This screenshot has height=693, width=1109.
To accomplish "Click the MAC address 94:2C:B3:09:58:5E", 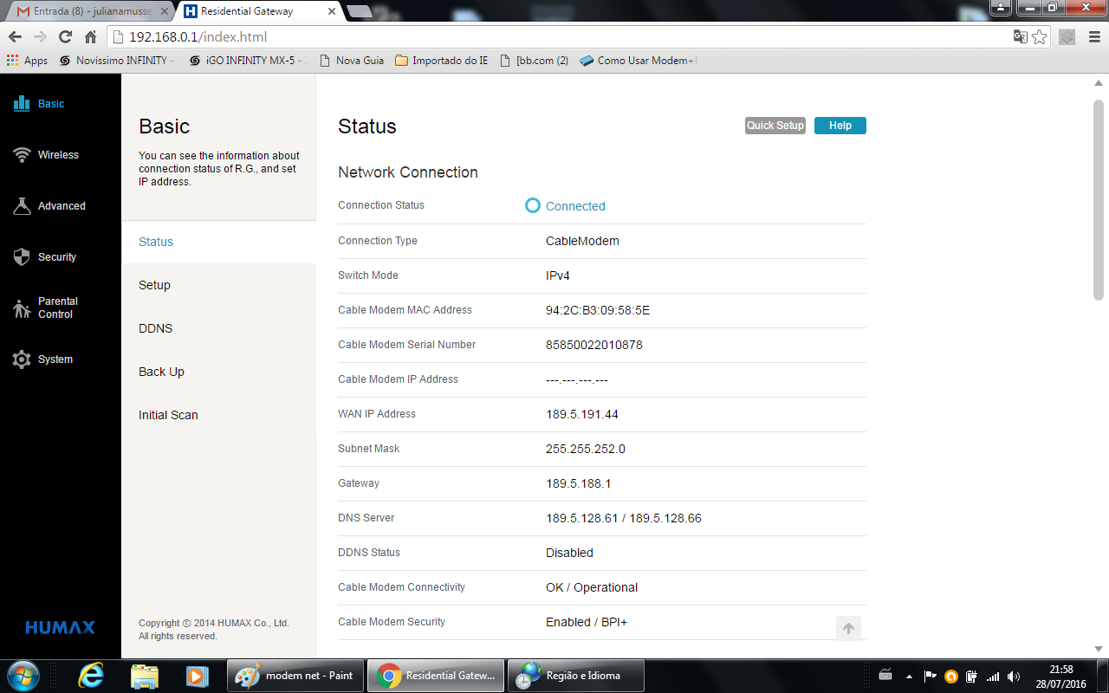I will pos(598,310).
